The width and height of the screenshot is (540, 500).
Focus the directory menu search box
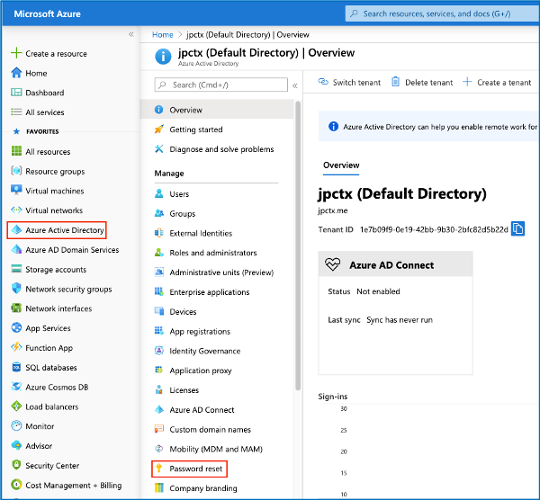[220, 85]
